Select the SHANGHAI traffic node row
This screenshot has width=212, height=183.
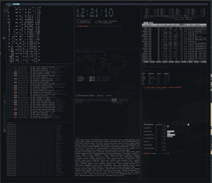(x=93, y=79)
